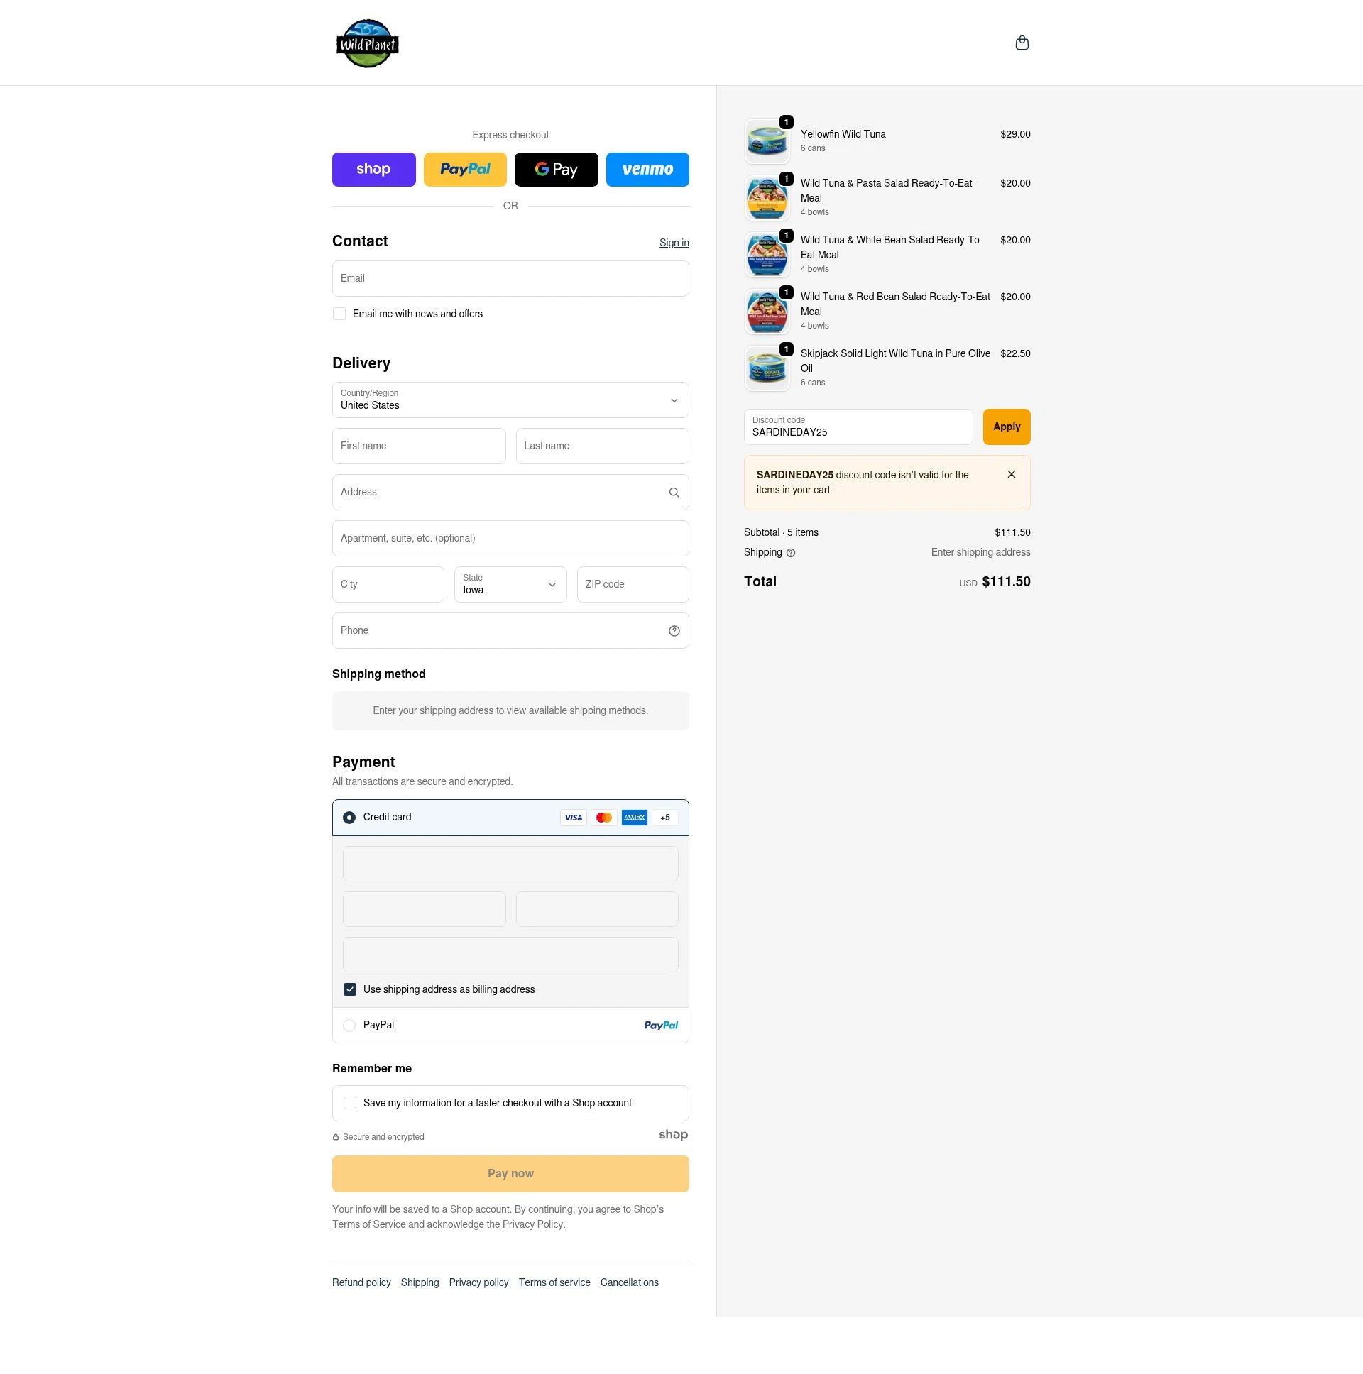Screen dimensions: 1363x1374
Task: Open the Country/Region dropdown
Action: tap(673, 400)
